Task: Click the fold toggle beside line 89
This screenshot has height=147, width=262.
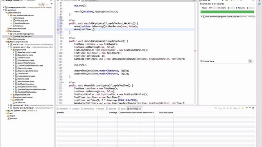Action: 63,20
